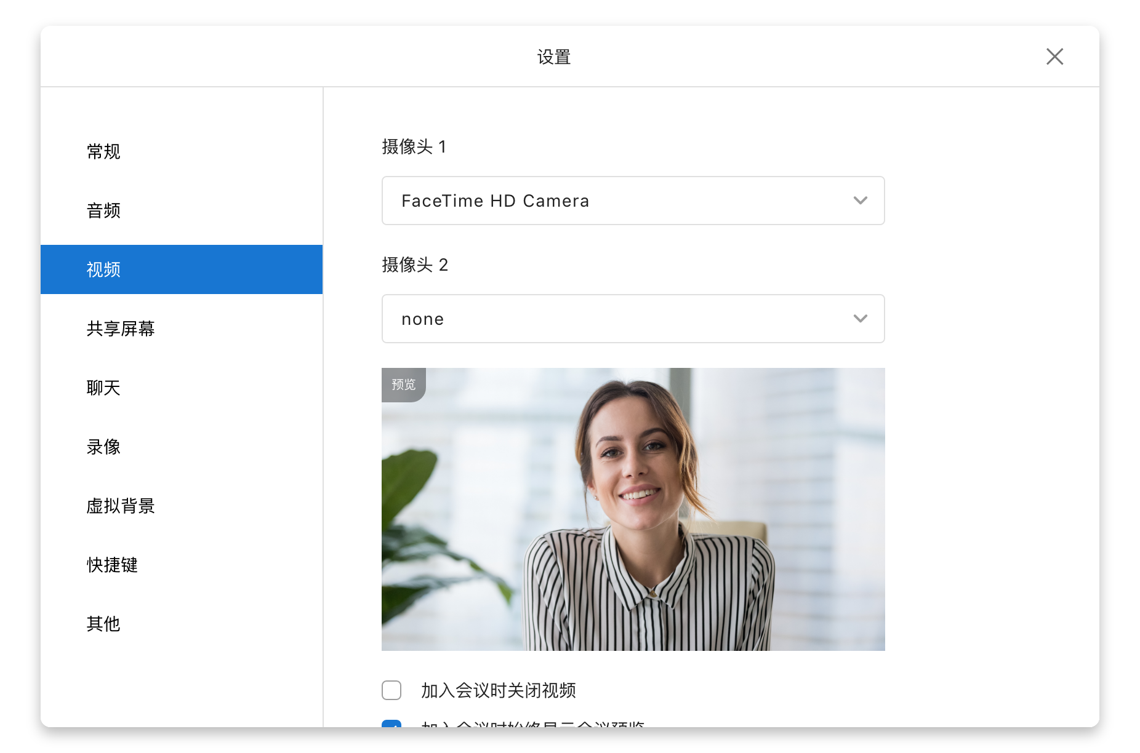Navigate to 快捷键 settings

click(112, 565)
